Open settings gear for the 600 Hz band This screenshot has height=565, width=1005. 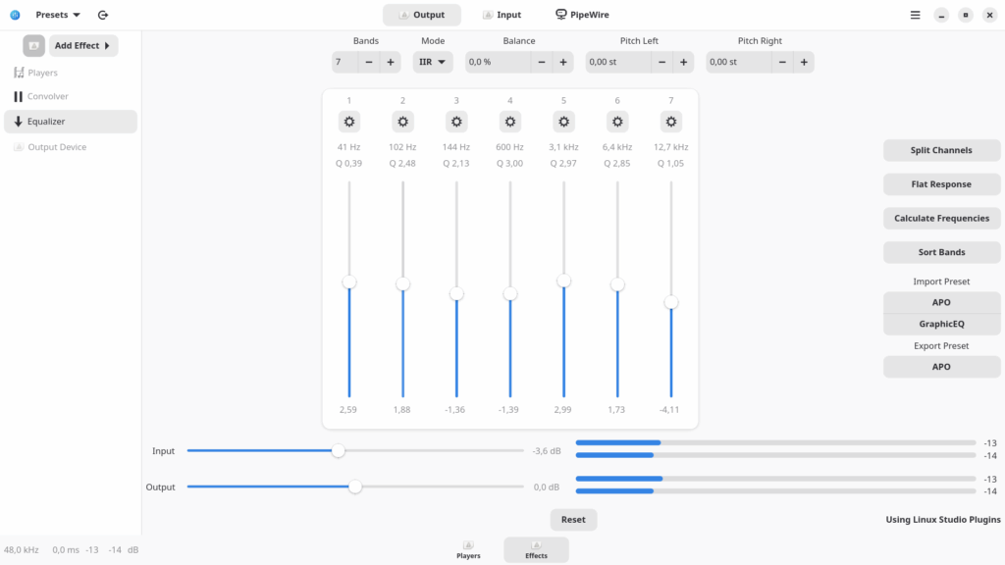509,122
